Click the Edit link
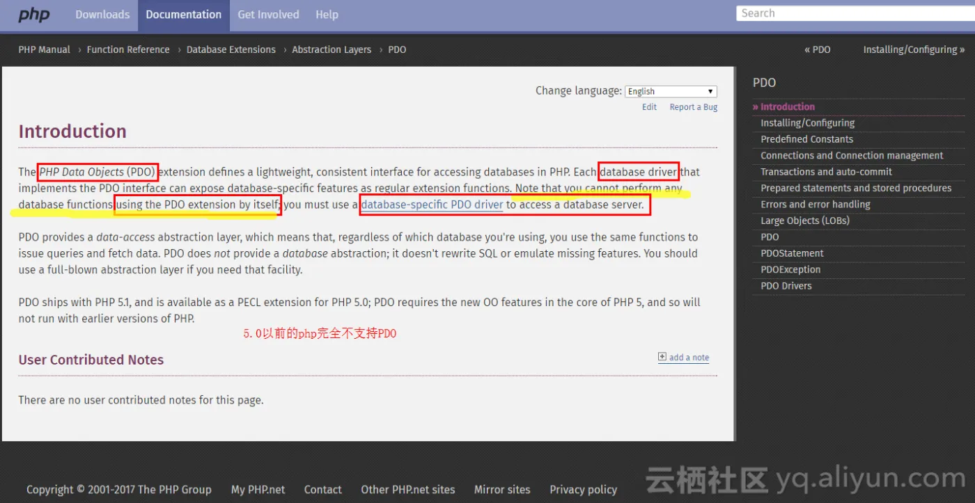975x503 pixels. [650, 107]
